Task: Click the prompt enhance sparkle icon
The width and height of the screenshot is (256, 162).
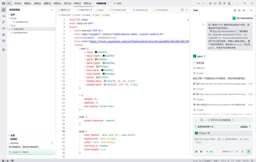Action: [237, 151]
